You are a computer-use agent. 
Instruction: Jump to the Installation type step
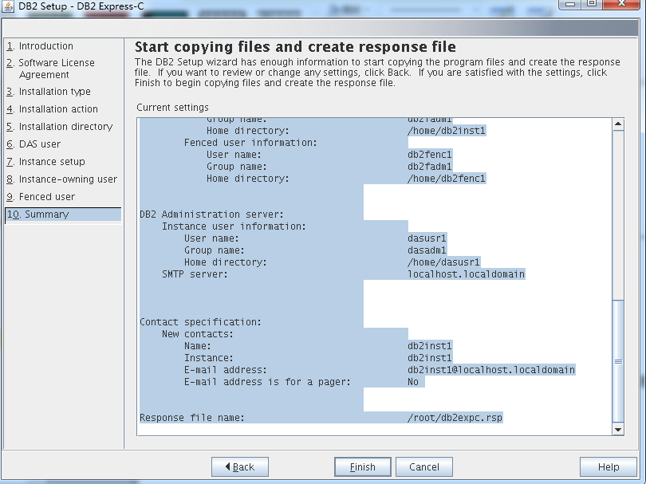[49, 92]
